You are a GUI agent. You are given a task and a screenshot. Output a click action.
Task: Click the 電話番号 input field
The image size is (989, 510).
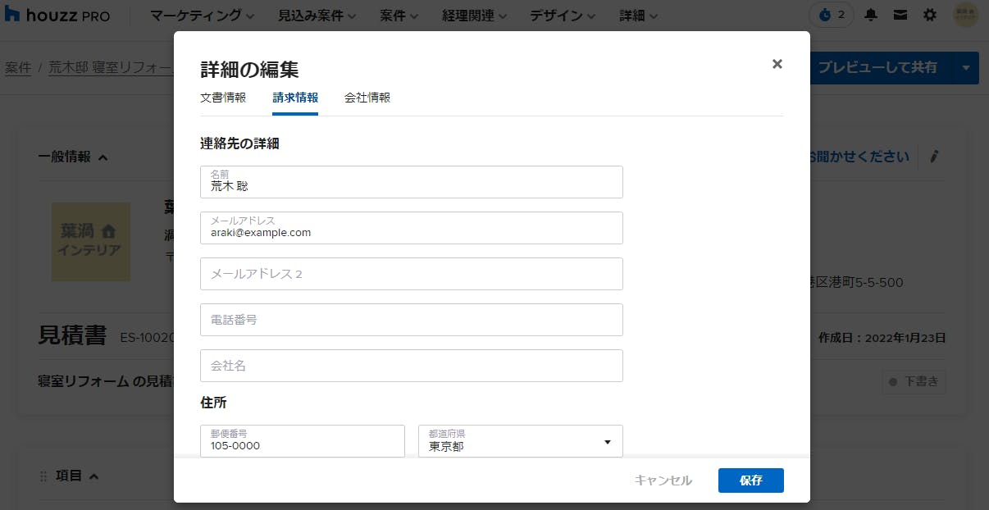point(412,320)
